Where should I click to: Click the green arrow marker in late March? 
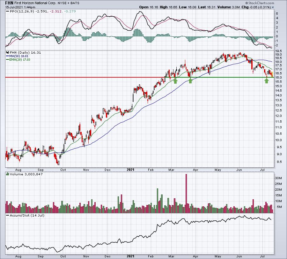pyautogui.click(x=190, y=81)
